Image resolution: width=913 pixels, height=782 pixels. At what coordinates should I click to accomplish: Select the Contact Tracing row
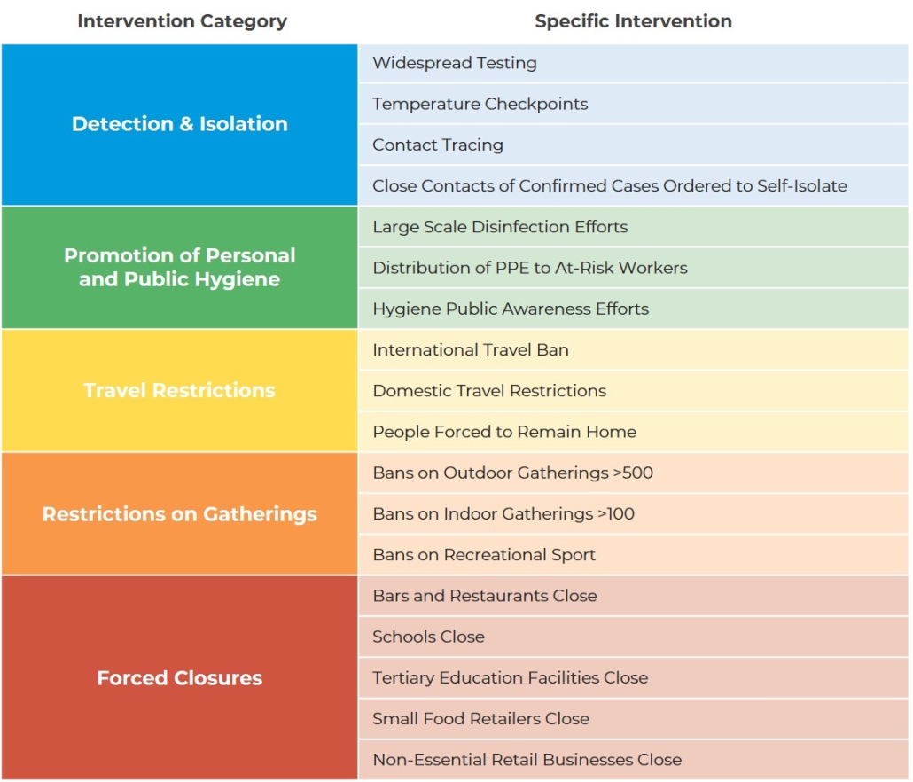click(x=633, y=145)
